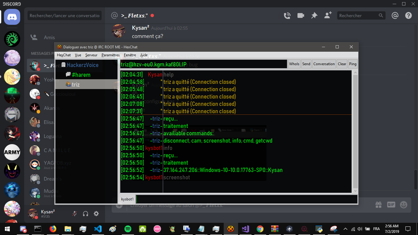Open Spotify from the taskbar

click(128, 229)
